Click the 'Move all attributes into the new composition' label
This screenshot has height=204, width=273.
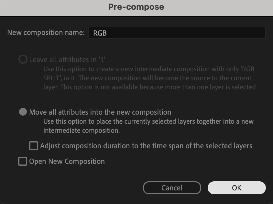(100, 112)
